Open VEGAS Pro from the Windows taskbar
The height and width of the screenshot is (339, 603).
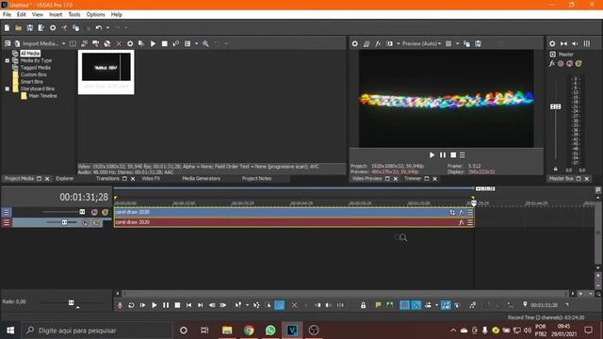[292, 331]
